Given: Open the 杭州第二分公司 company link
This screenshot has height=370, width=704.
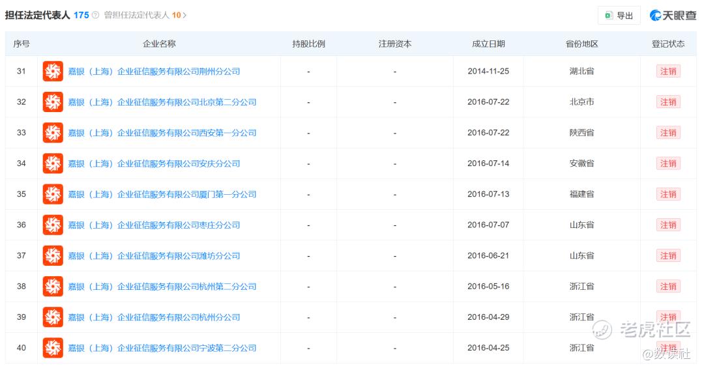Looking at the screenshot, I should click(162, 287).
